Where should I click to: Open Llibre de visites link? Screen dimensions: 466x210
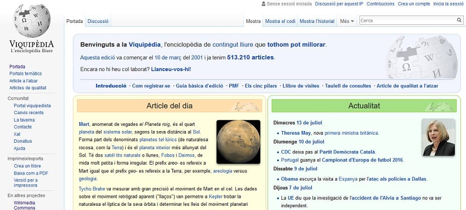tap(301, 86)
